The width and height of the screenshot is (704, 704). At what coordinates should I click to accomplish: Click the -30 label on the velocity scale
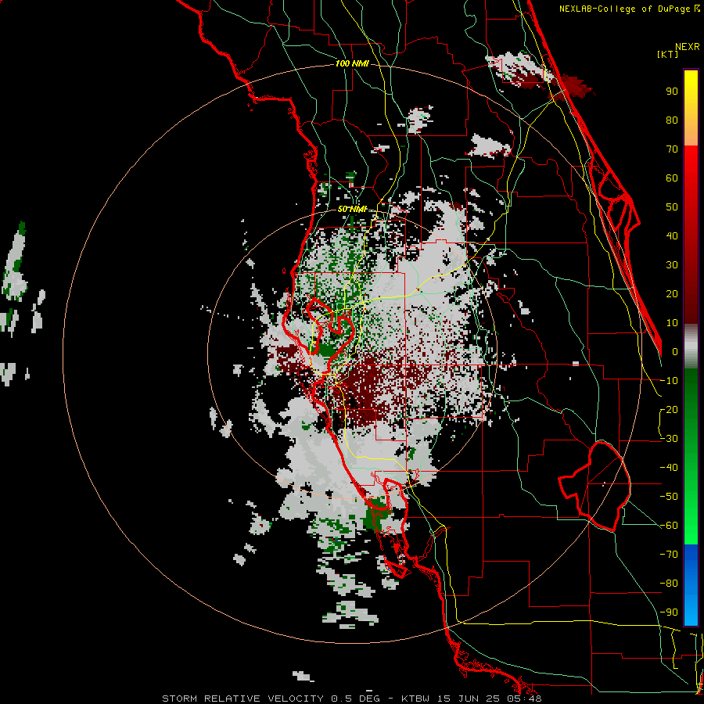tap(669, 439)
